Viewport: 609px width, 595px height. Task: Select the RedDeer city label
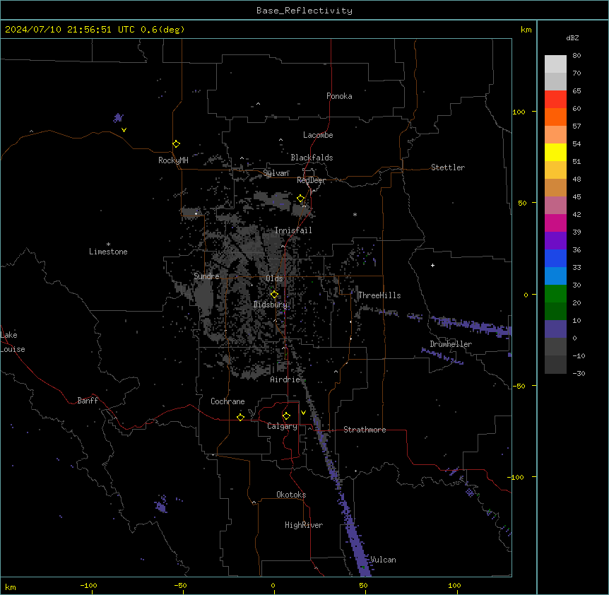[311, 180]
